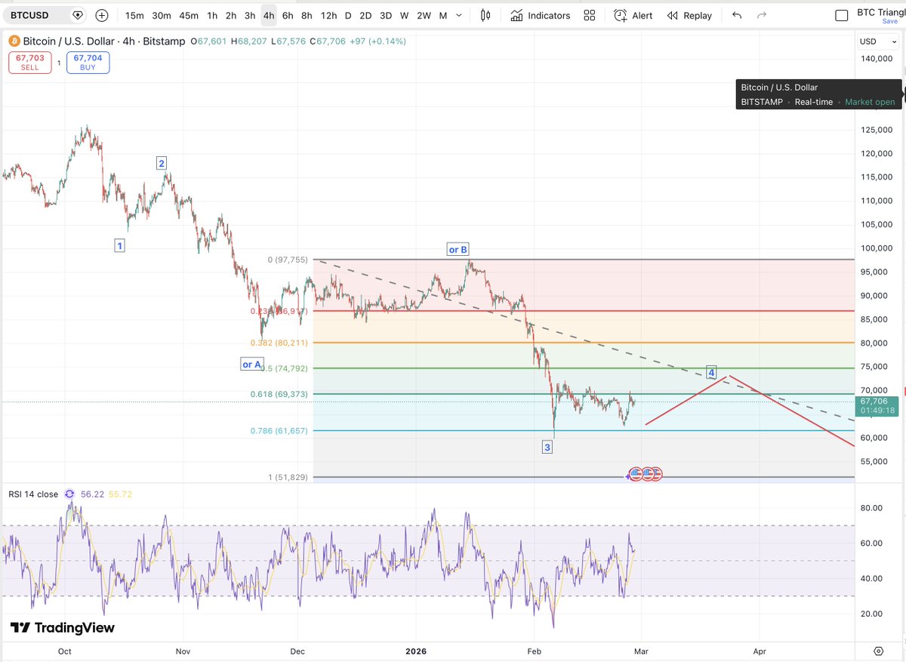Click the RSI value 56.22

91,494
